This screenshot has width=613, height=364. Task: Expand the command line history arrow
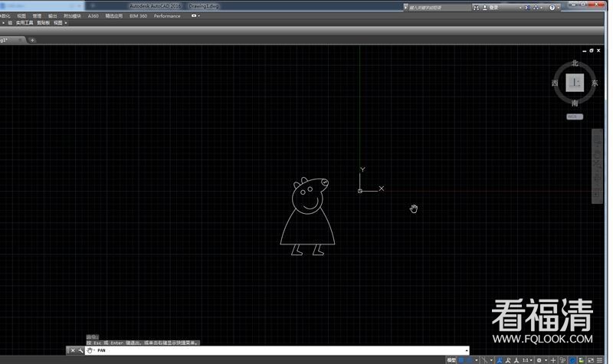click(x=467, y=350)
